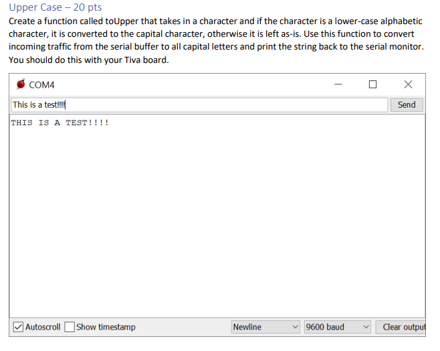The image size is (440, 351).
Task: Enable the Show timestamp checkbox
Action: [x=70, y=327]
